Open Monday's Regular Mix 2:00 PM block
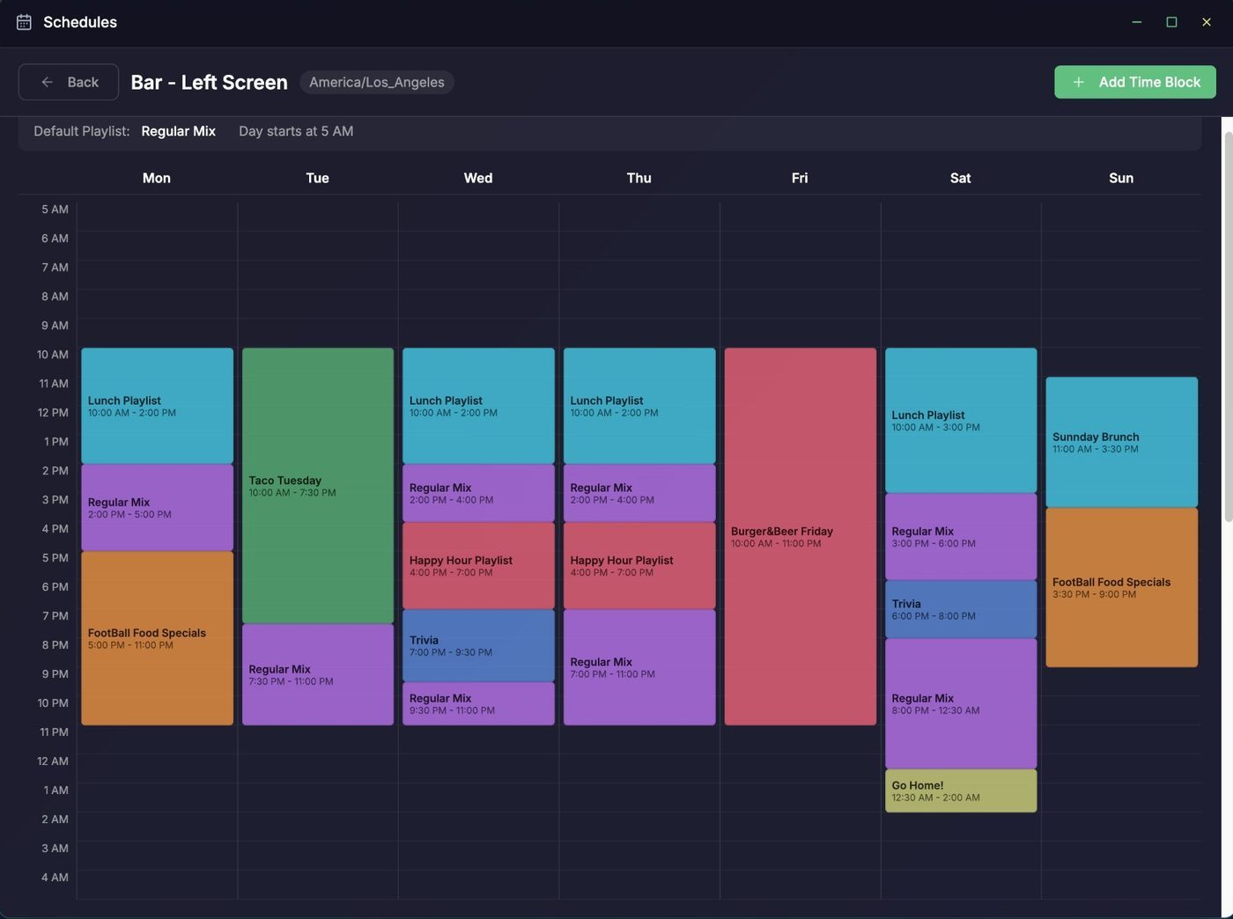Viewport: 1233px width, 919px height. (x=158, y=508)
